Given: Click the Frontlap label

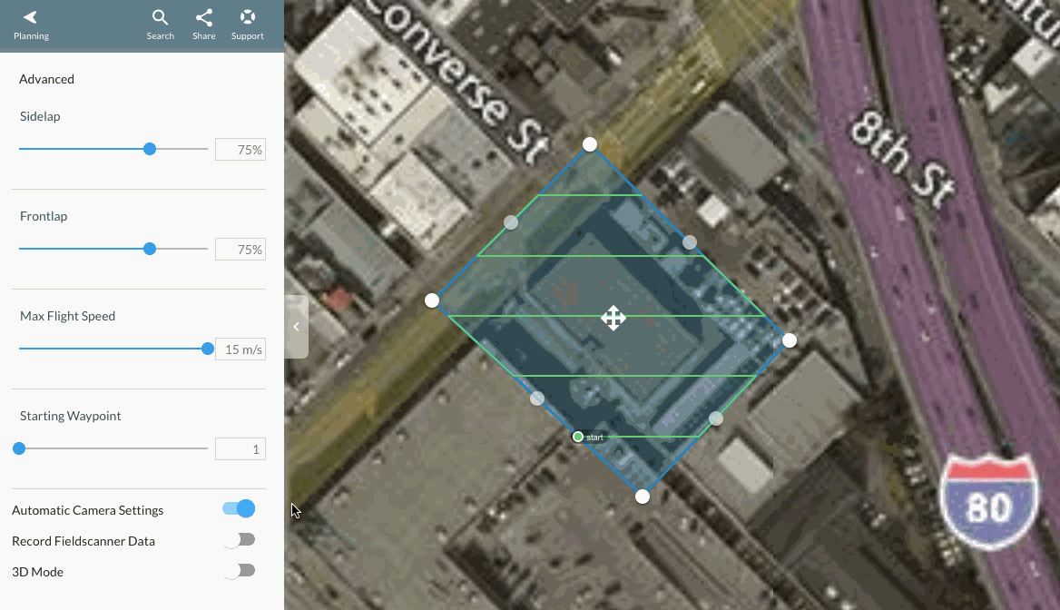Looking at the screenshot, I should (x=44, y=216).
